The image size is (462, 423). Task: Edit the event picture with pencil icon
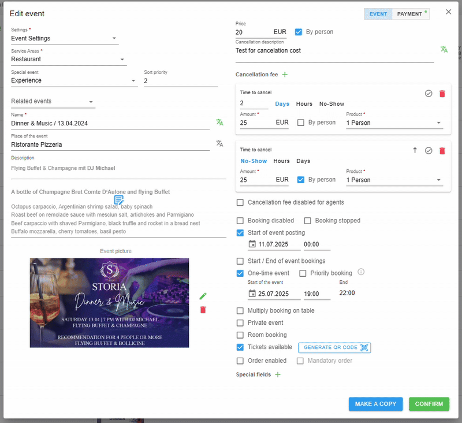[x=203, y=296]
